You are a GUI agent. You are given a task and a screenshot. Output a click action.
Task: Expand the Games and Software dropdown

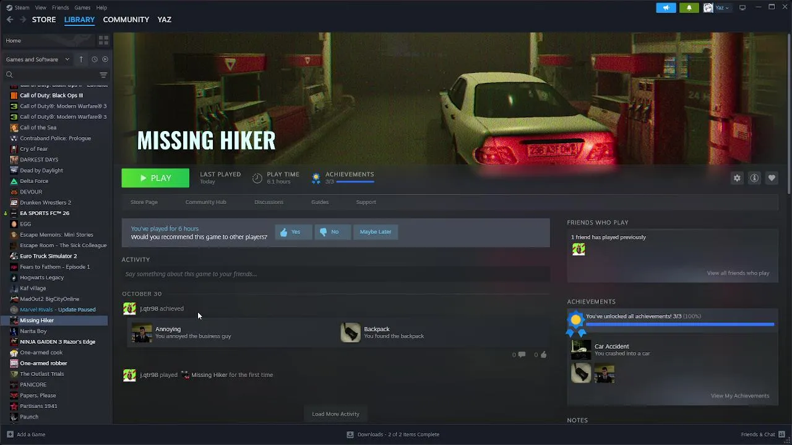tap(38, 59)
